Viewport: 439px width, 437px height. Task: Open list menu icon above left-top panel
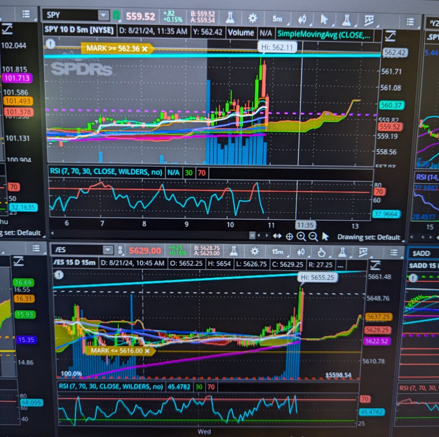26,14
